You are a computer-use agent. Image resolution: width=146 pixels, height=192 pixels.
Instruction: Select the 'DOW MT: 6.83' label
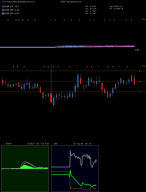pyautogui.click(x=12, y=10)
